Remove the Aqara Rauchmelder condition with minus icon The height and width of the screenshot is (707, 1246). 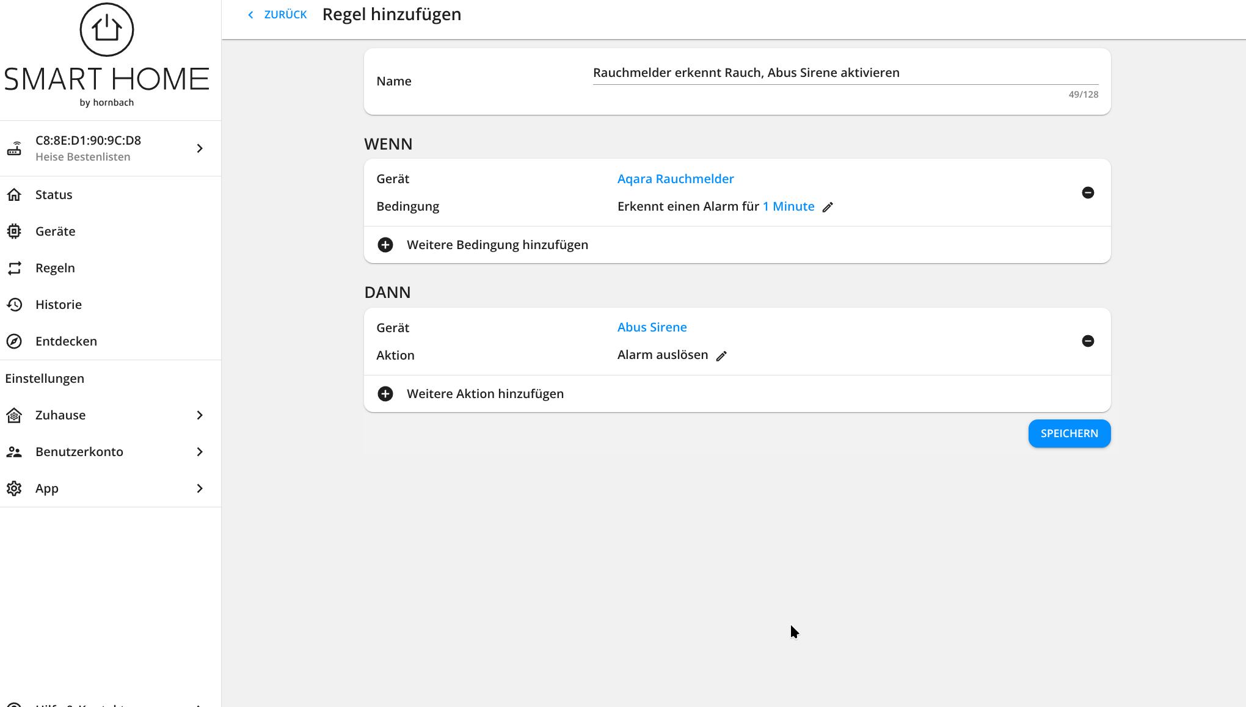pos(1087,193)
